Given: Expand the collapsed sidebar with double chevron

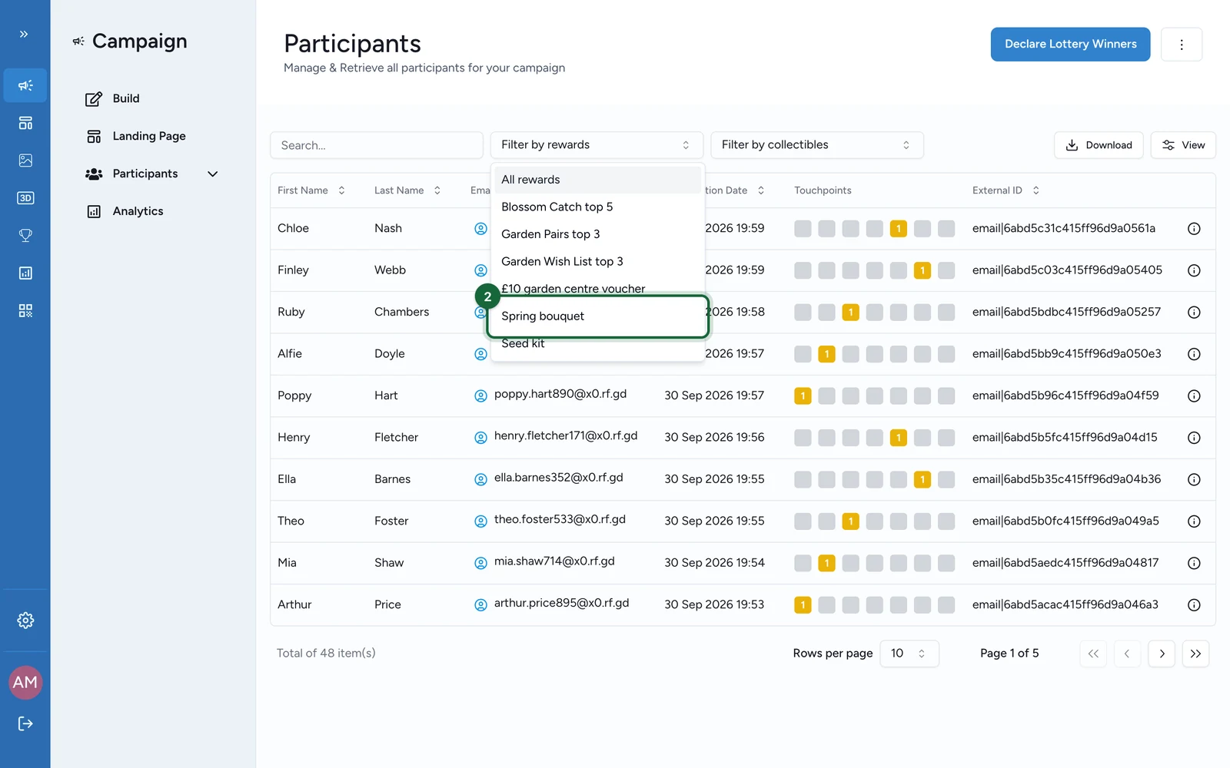Looking at the screenshot, I should [24, 35].
